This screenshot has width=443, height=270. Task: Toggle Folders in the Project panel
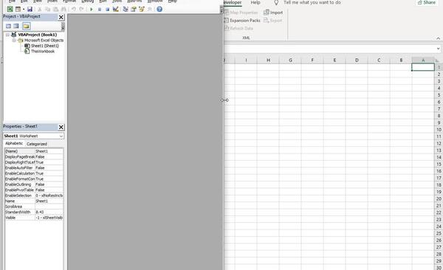click(27, 27)
